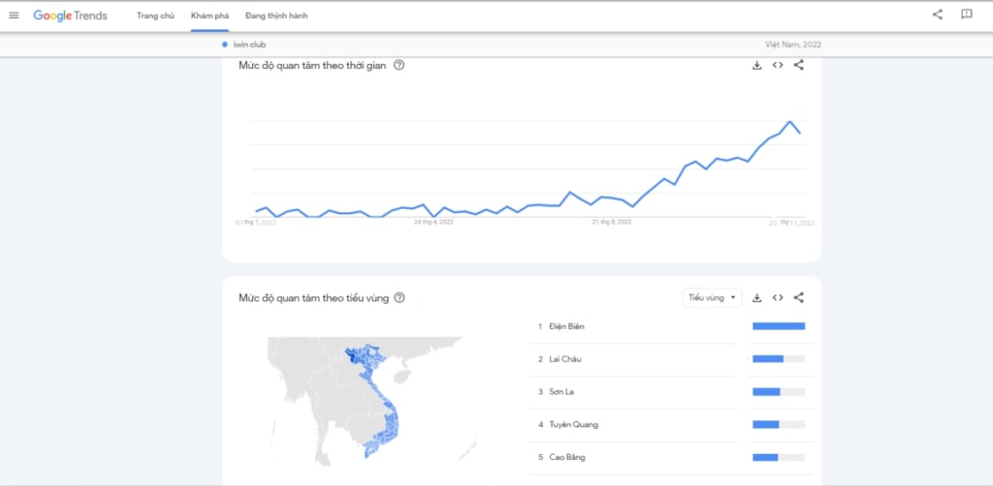Screen dimensions: 993x486
Task: Embed the interest over time chart
Action: click(778, 66)
